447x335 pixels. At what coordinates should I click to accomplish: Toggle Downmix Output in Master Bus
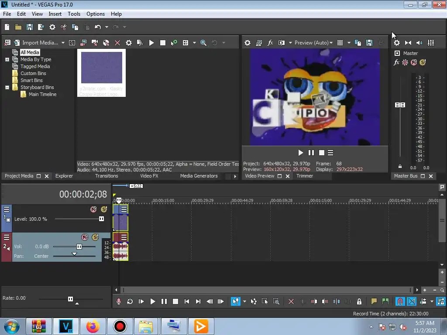(x=408, y=43)
